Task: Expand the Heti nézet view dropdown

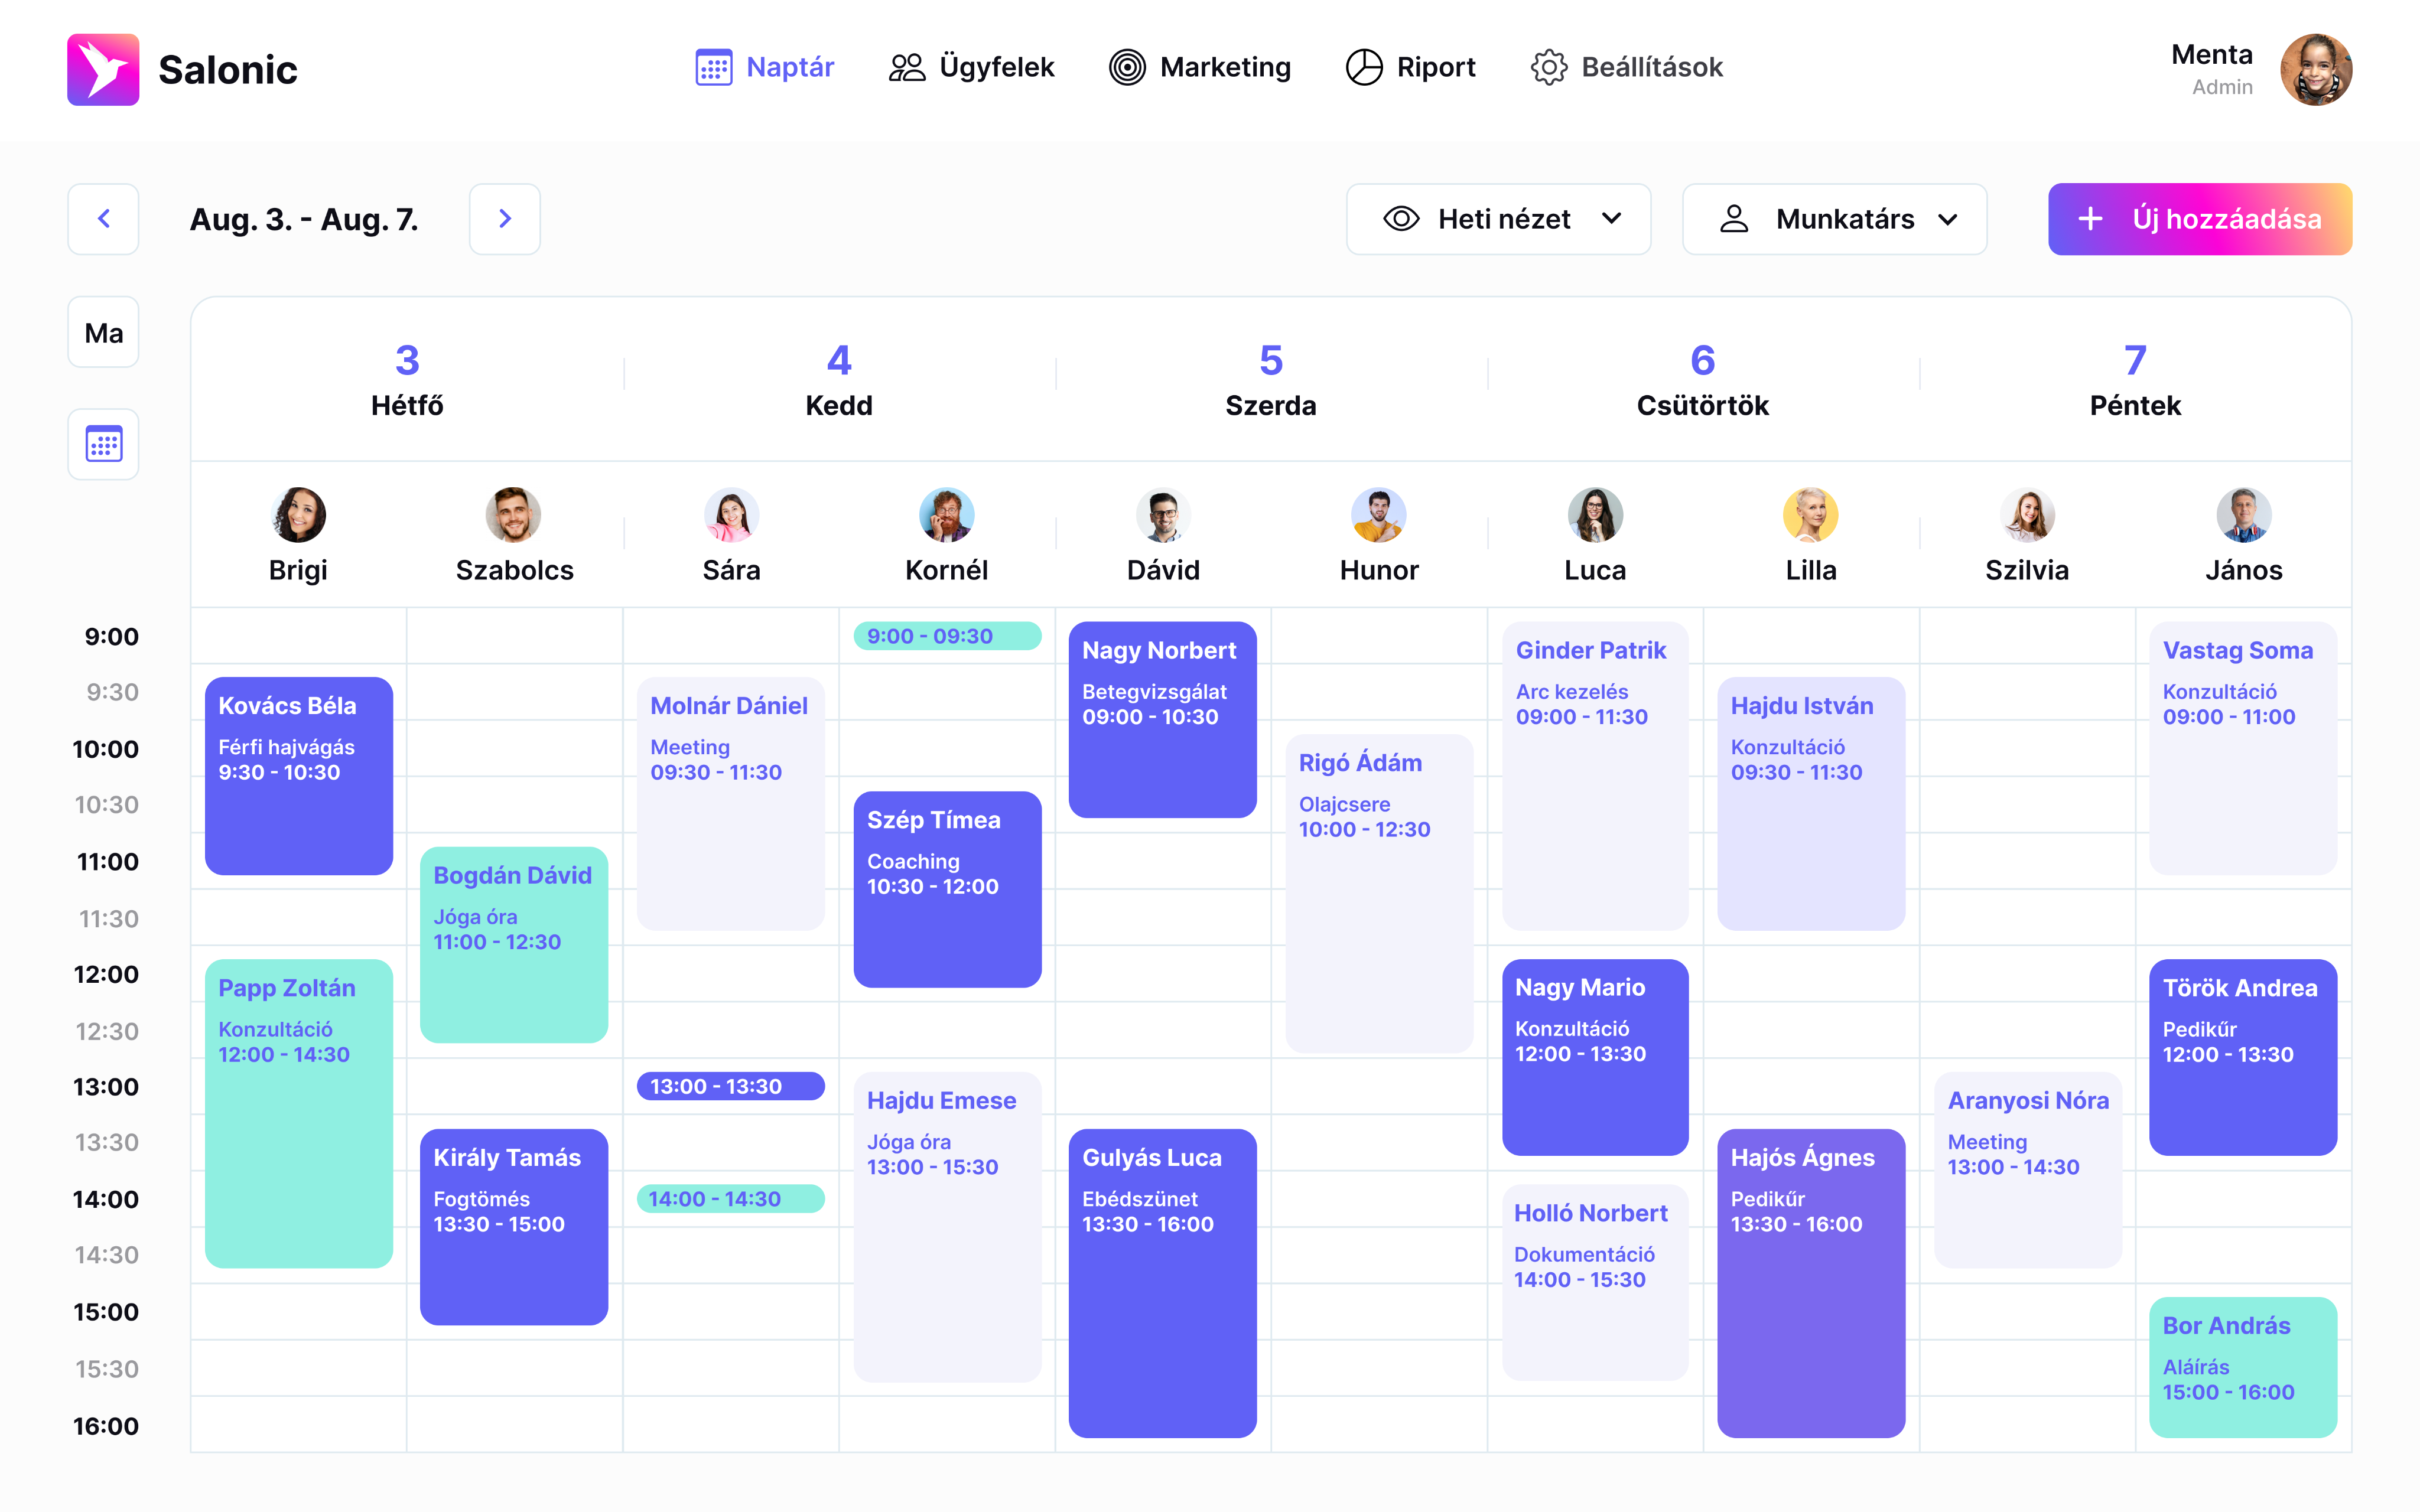Action: point(1498,219)
